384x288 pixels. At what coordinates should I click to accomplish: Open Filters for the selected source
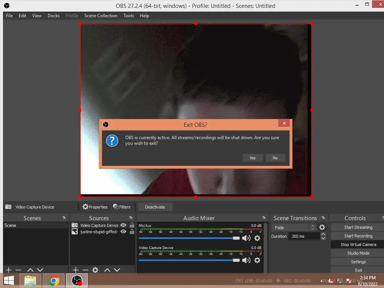(122, 207)
